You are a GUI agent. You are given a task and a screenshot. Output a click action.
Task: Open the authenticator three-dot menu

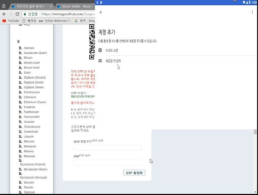tap(252, 12)
